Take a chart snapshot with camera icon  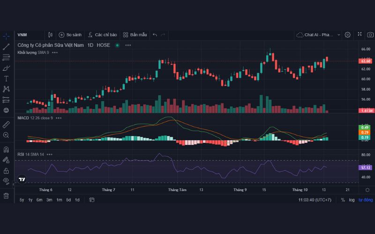pyautogui.click(x=370, y=35)
